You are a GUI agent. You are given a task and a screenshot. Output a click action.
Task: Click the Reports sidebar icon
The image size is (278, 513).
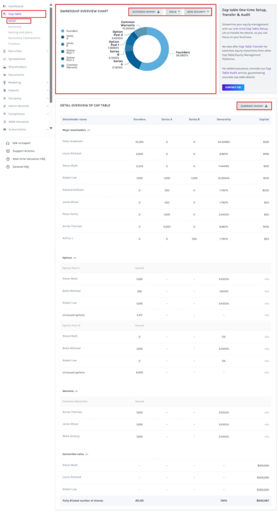pos(5,91)
